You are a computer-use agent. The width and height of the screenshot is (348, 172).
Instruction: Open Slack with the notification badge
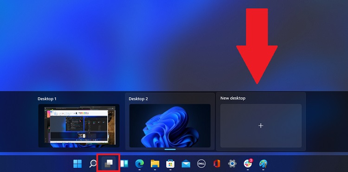(x=248, y=163)
